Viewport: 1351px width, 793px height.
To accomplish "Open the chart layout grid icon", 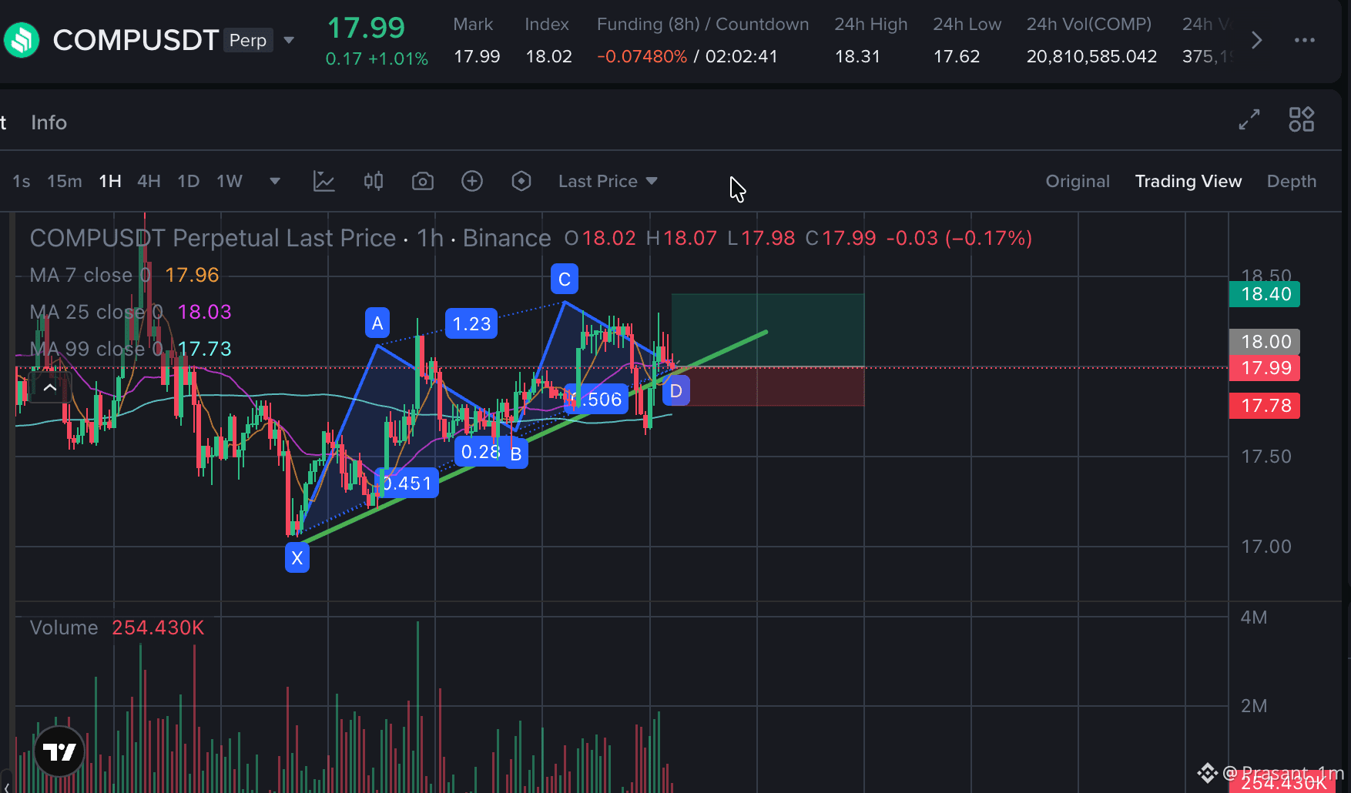I will click(x=1302, y=119).
